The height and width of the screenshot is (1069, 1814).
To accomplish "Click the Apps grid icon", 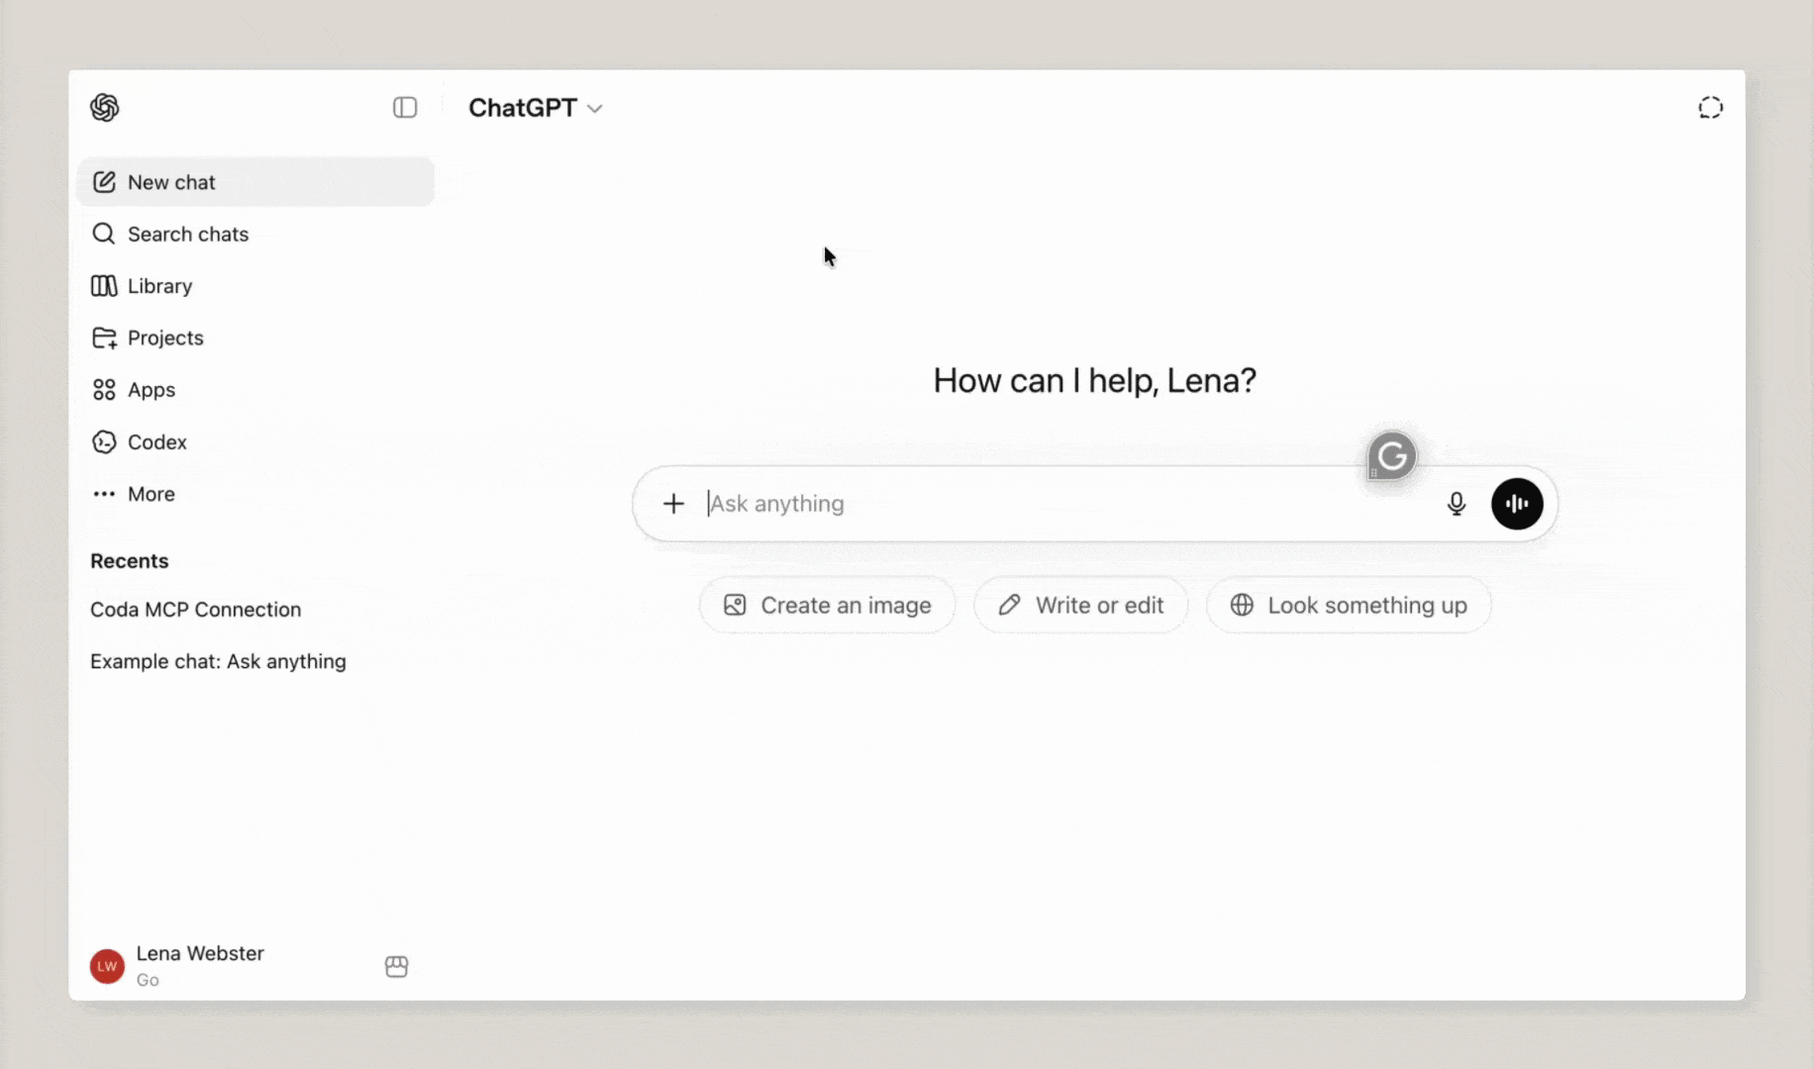I will pos(104,390).
